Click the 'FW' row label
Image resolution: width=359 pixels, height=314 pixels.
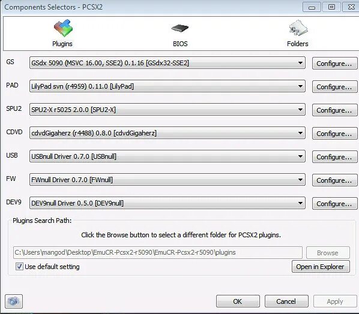click(11, 179)
